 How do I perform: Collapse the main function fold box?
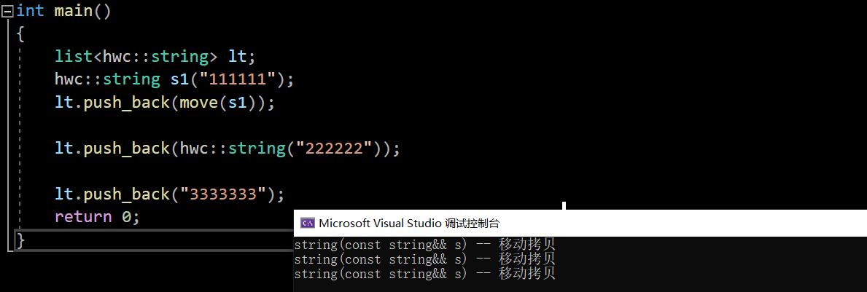coord(7,11)
